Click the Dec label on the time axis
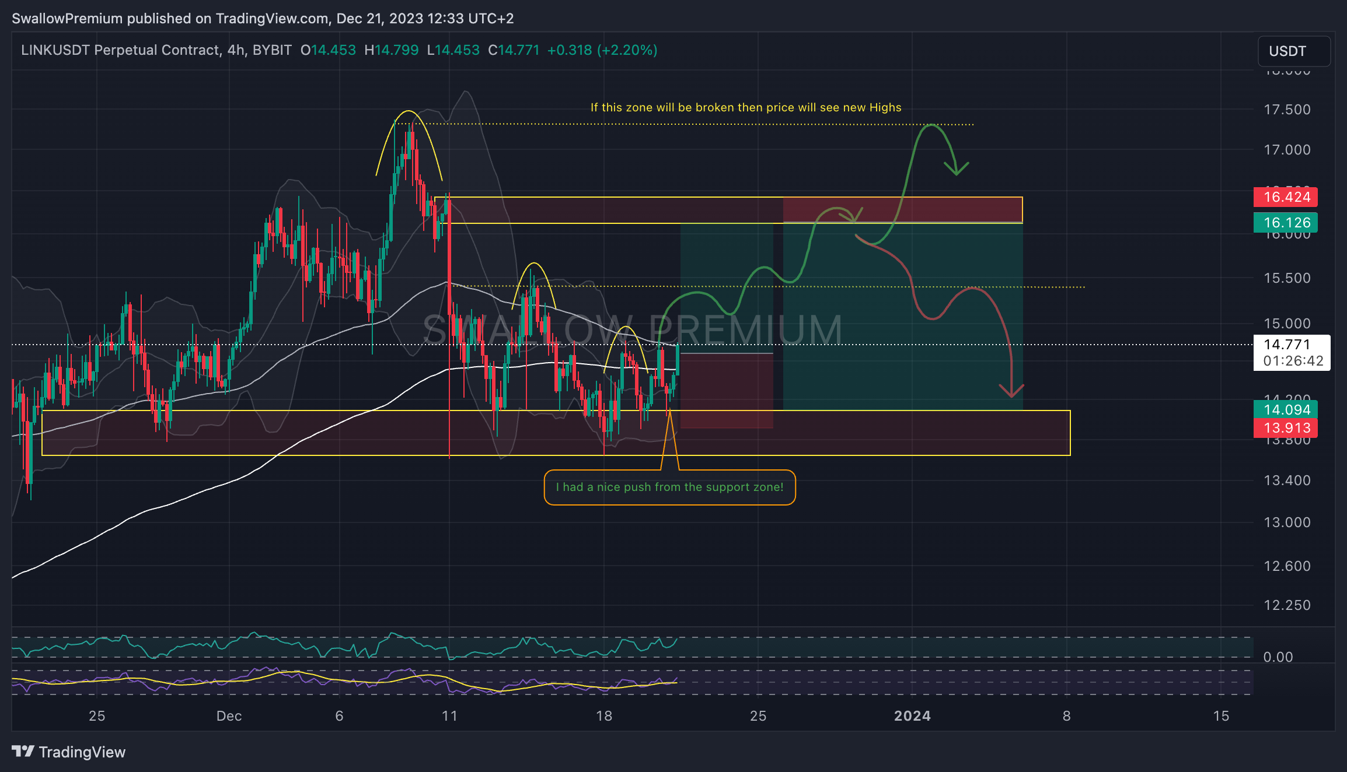This screenshot has width=1347, height=772. [229, 716]
